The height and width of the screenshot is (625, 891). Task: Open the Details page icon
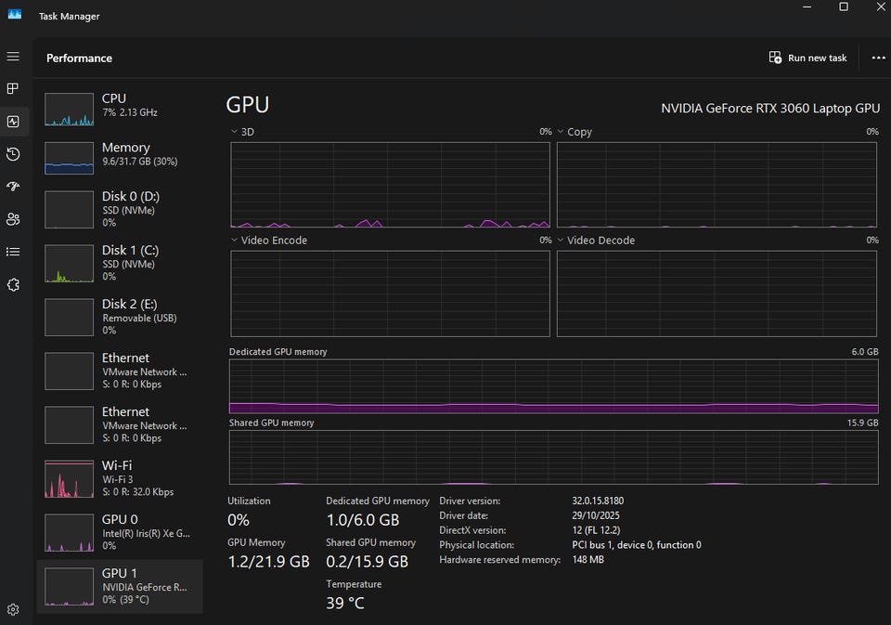[13, 252]
